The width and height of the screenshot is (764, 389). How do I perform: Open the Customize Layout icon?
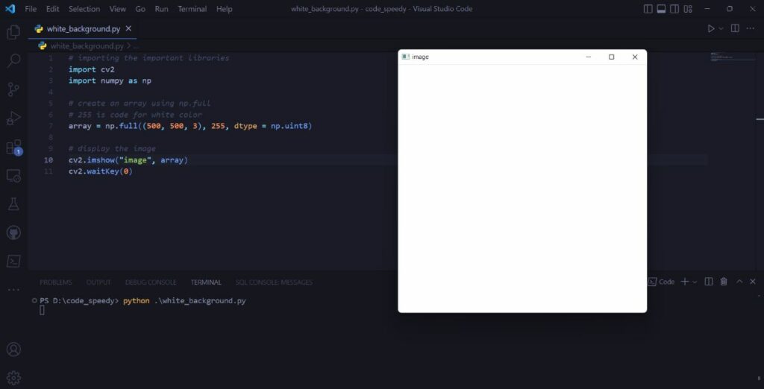688,9
